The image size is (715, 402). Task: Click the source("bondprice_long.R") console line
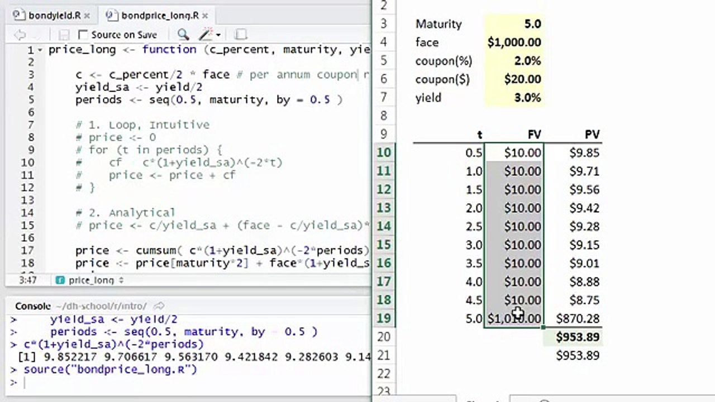tap(110, 369)
